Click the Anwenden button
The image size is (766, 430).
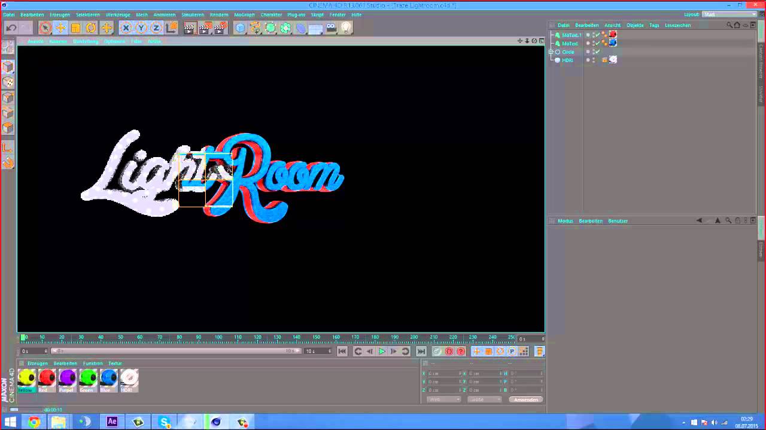pyautogui.click(x=526, y=400)
